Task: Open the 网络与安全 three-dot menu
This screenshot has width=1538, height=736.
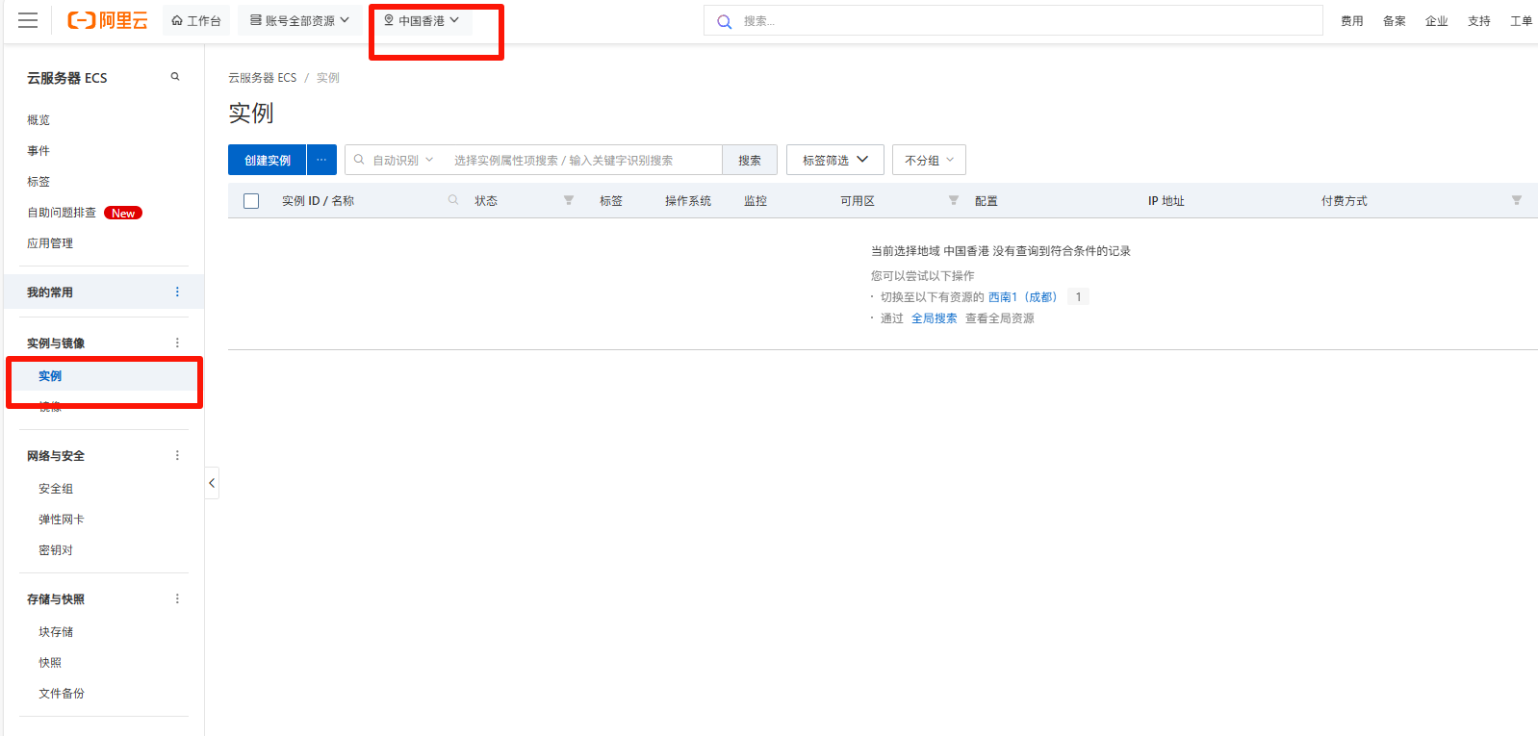Action: [177, 455]
